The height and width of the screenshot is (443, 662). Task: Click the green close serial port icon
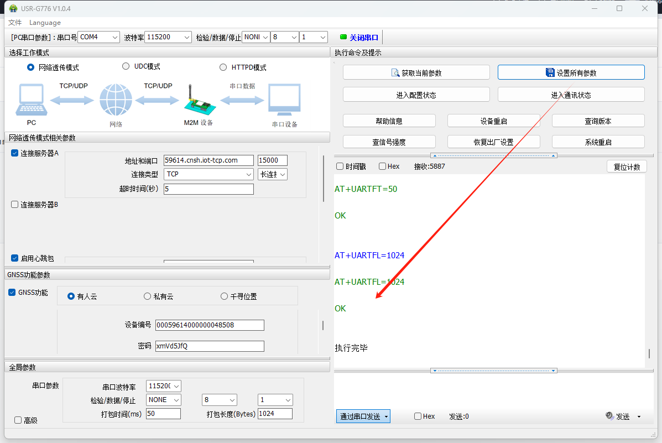[x=343, y=38]
